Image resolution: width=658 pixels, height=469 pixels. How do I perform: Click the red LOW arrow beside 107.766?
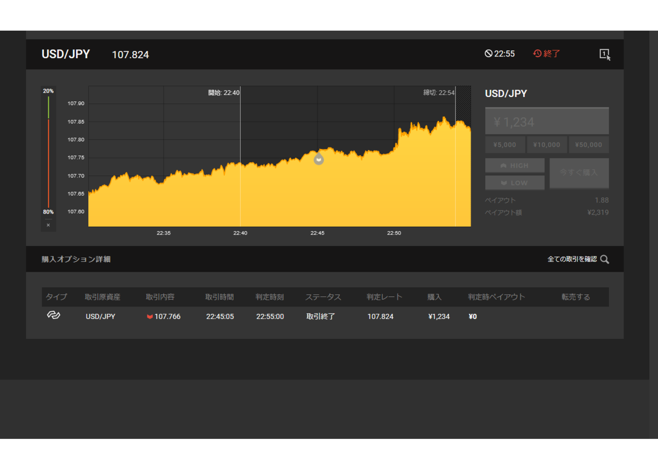[x=150, y=317]
